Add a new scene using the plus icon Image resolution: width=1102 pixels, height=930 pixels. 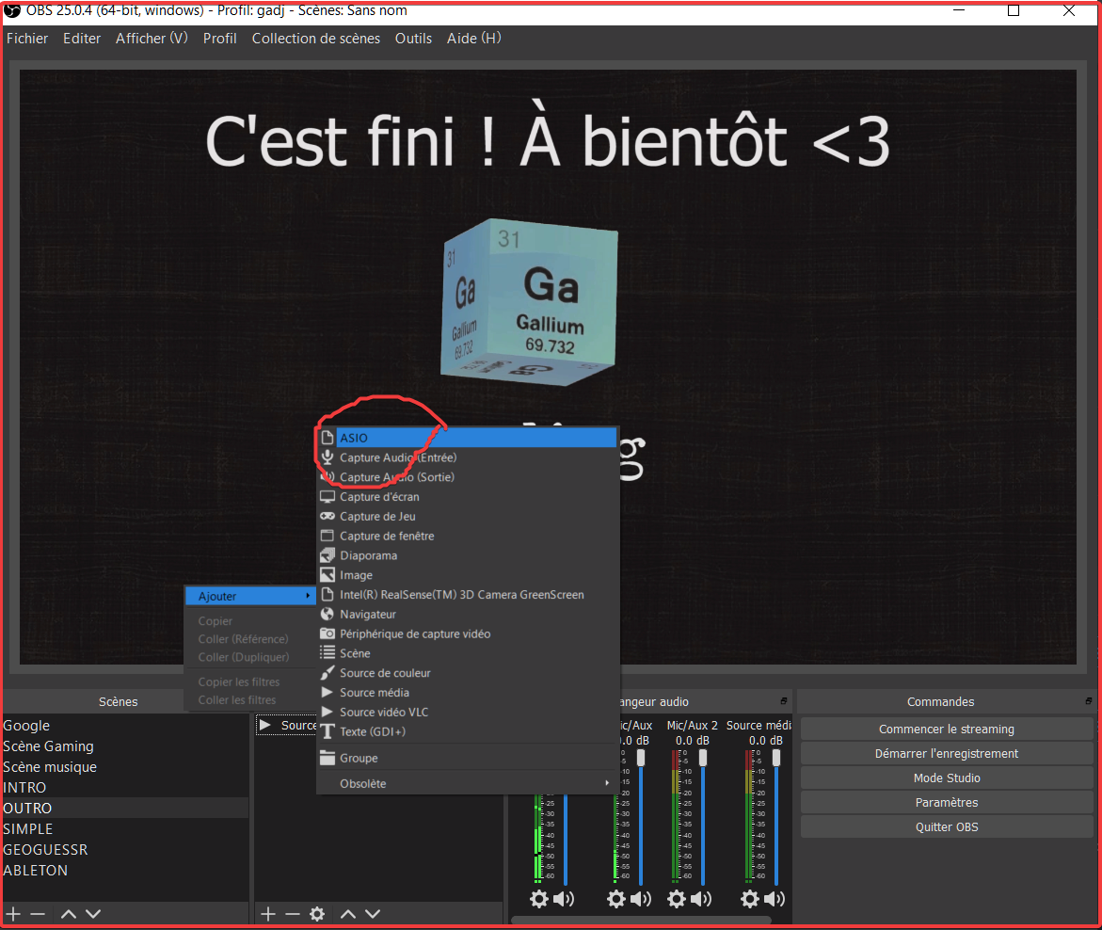coord(13,913)
